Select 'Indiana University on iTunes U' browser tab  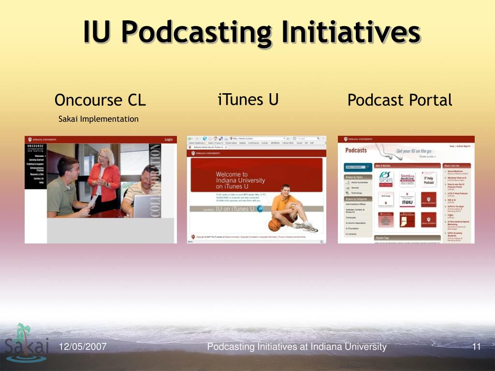pyautogui.click(x=208, y=147)
